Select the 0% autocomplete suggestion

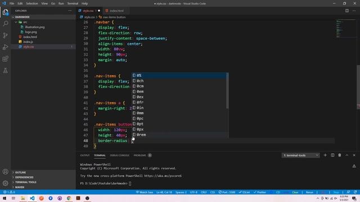[179, 75]
